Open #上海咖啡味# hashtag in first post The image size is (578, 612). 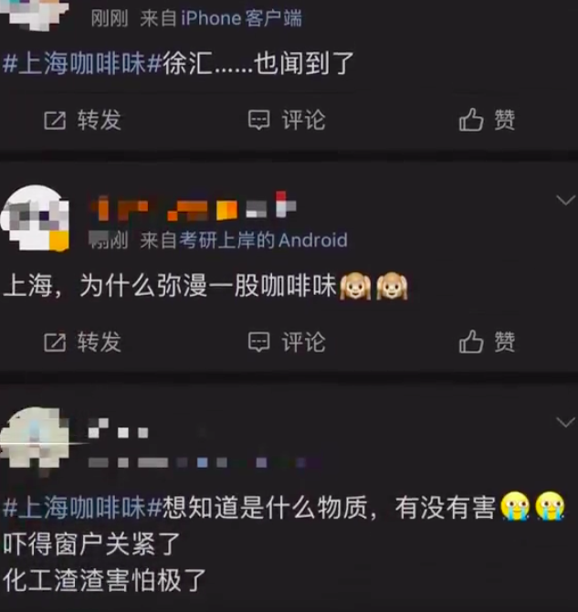tap(82, 64)
